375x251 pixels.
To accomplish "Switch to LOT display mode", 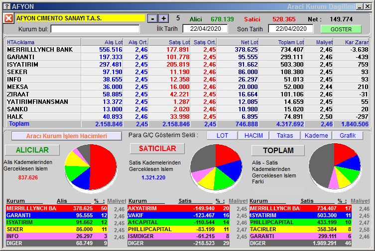I will (222, 136).
